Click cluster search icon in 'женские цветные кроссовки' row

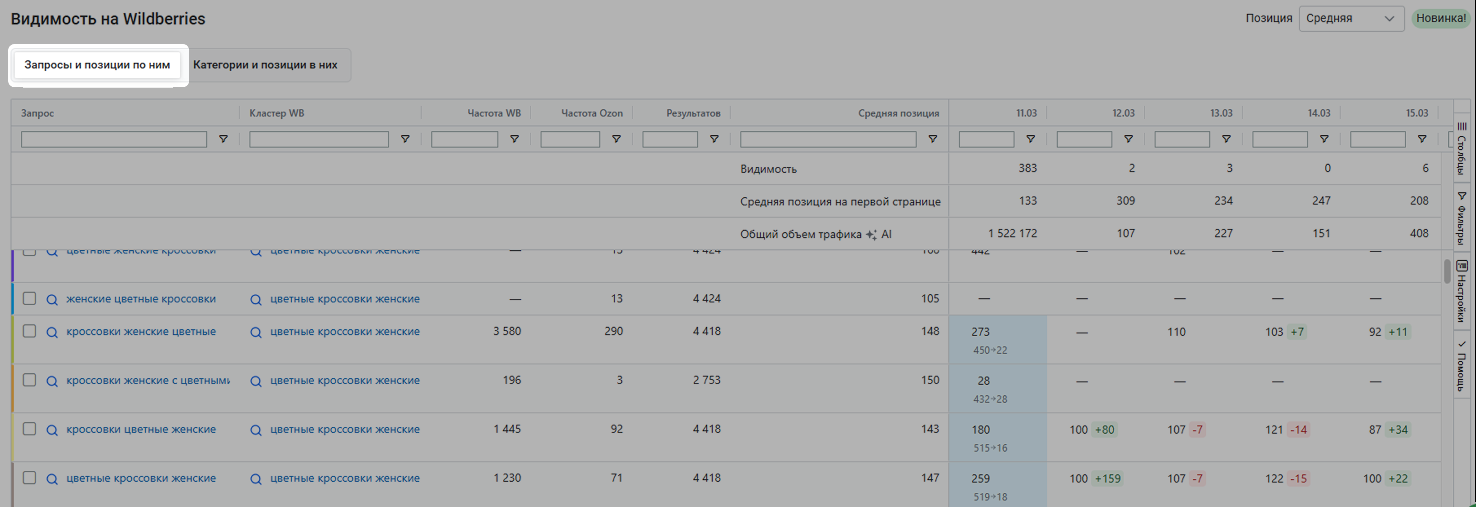pos(256,300)
